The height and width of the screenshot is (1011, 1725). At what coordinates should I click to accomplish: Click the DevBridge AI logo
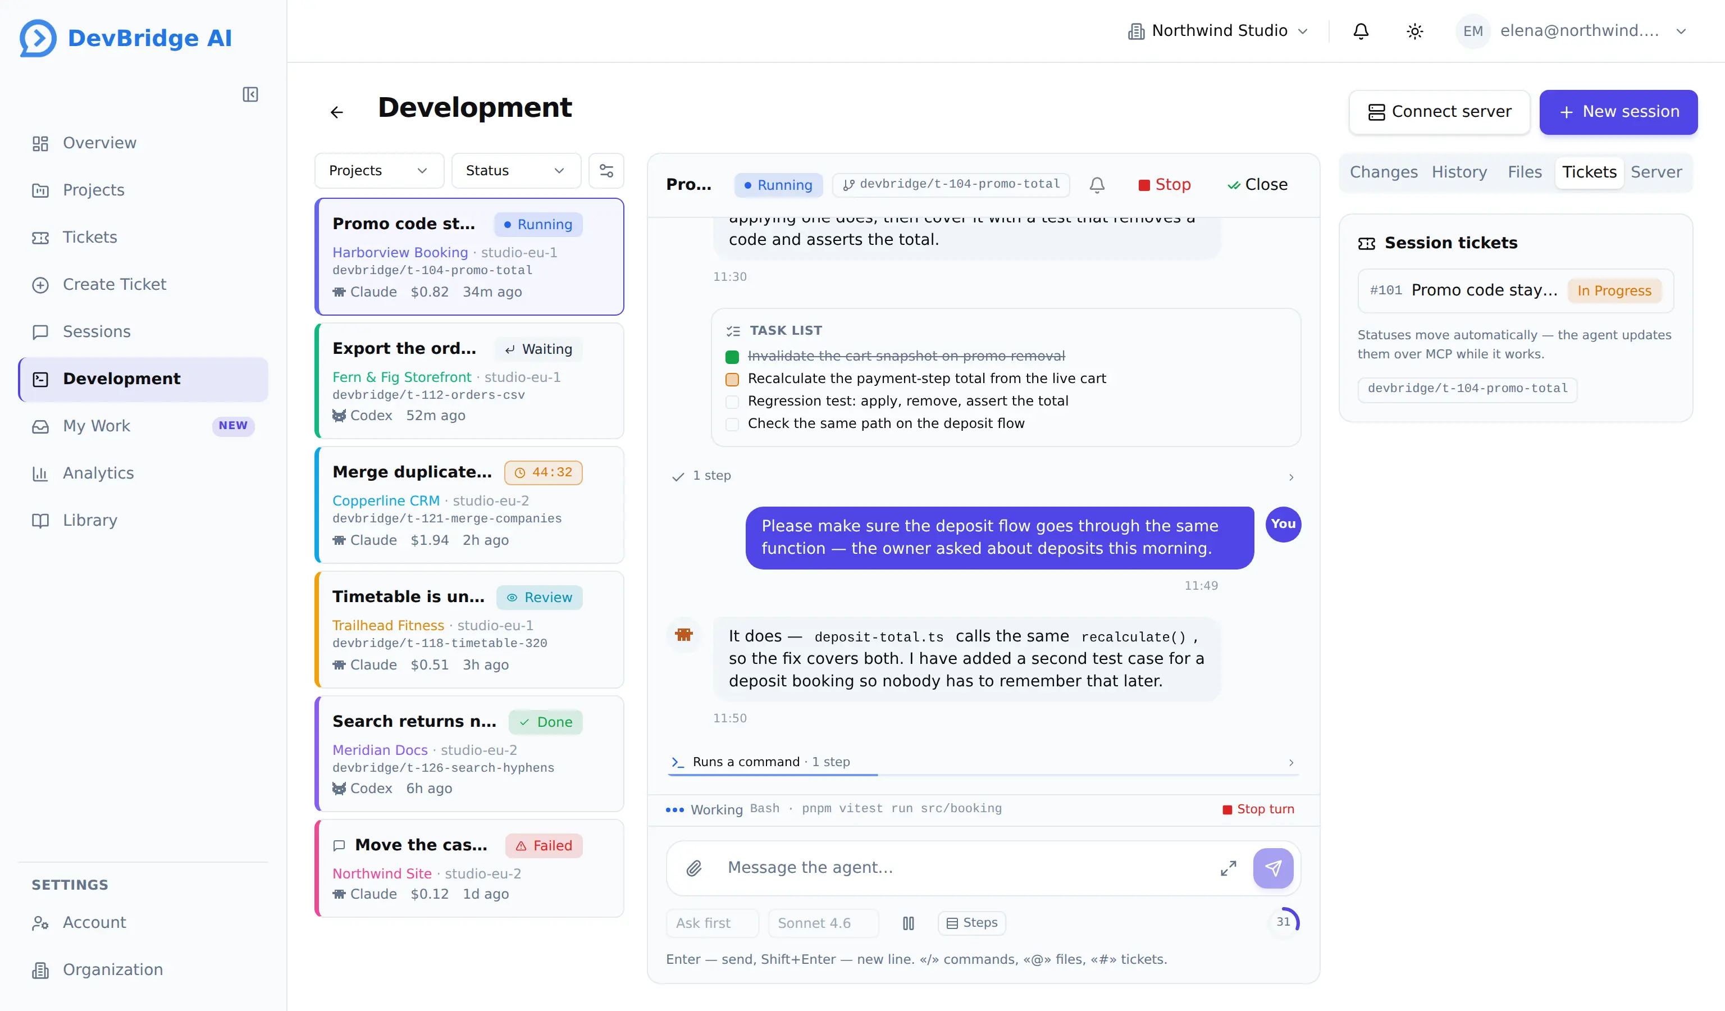tap(126, 38)
